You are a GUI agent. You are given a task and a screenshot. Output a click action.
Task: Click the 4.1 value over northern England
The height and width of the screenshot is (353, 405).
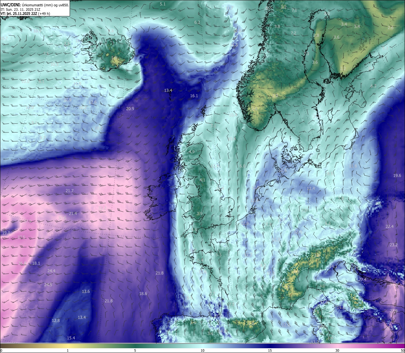tap(202, 180)
